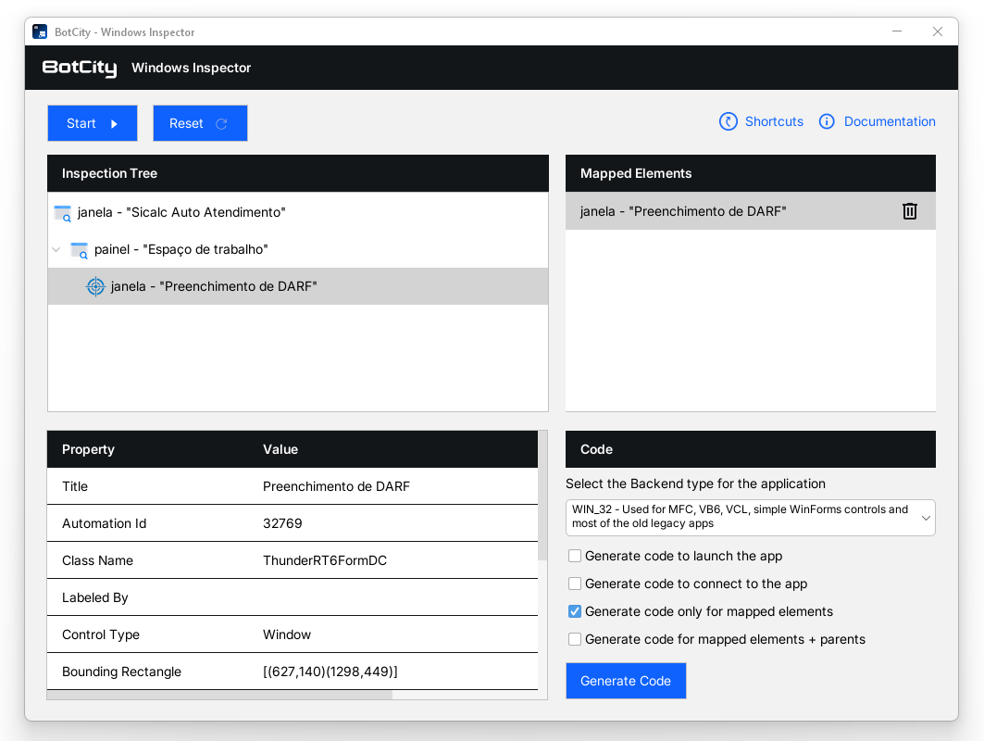
Task: Select the mapped element Preenchimento de DARF
Action: coord(683,211)
